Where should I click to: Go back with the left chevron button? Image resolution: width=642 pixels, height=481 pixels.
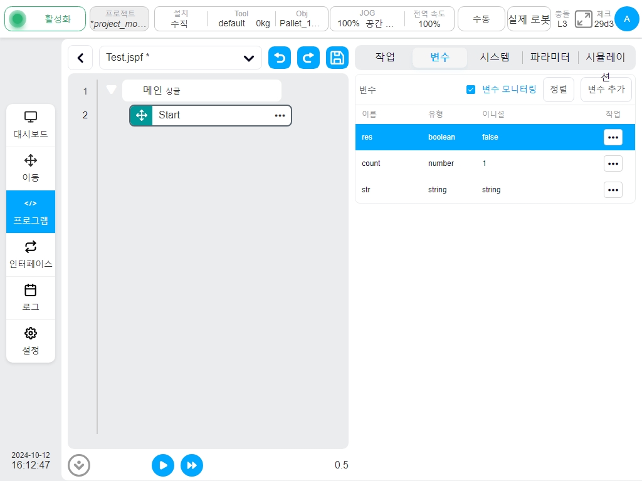pyautogui.click(x=81, y=58)
